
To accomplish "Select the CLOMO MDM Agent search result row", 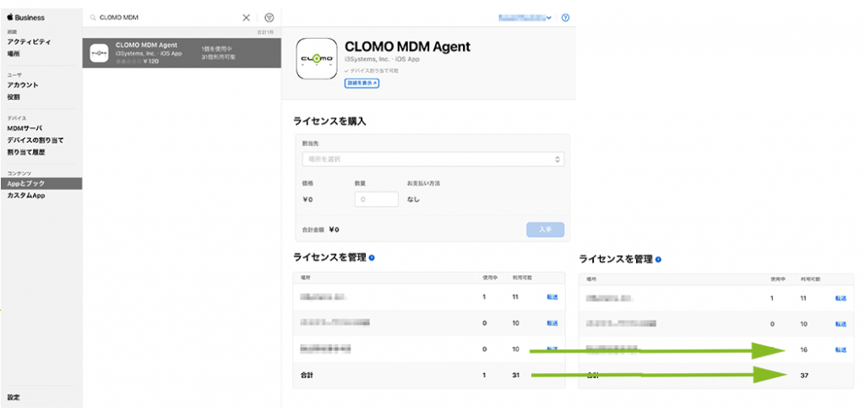I will point(182,53).
